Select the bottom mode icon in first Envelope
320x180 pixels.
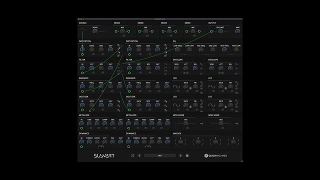[201, 73]
